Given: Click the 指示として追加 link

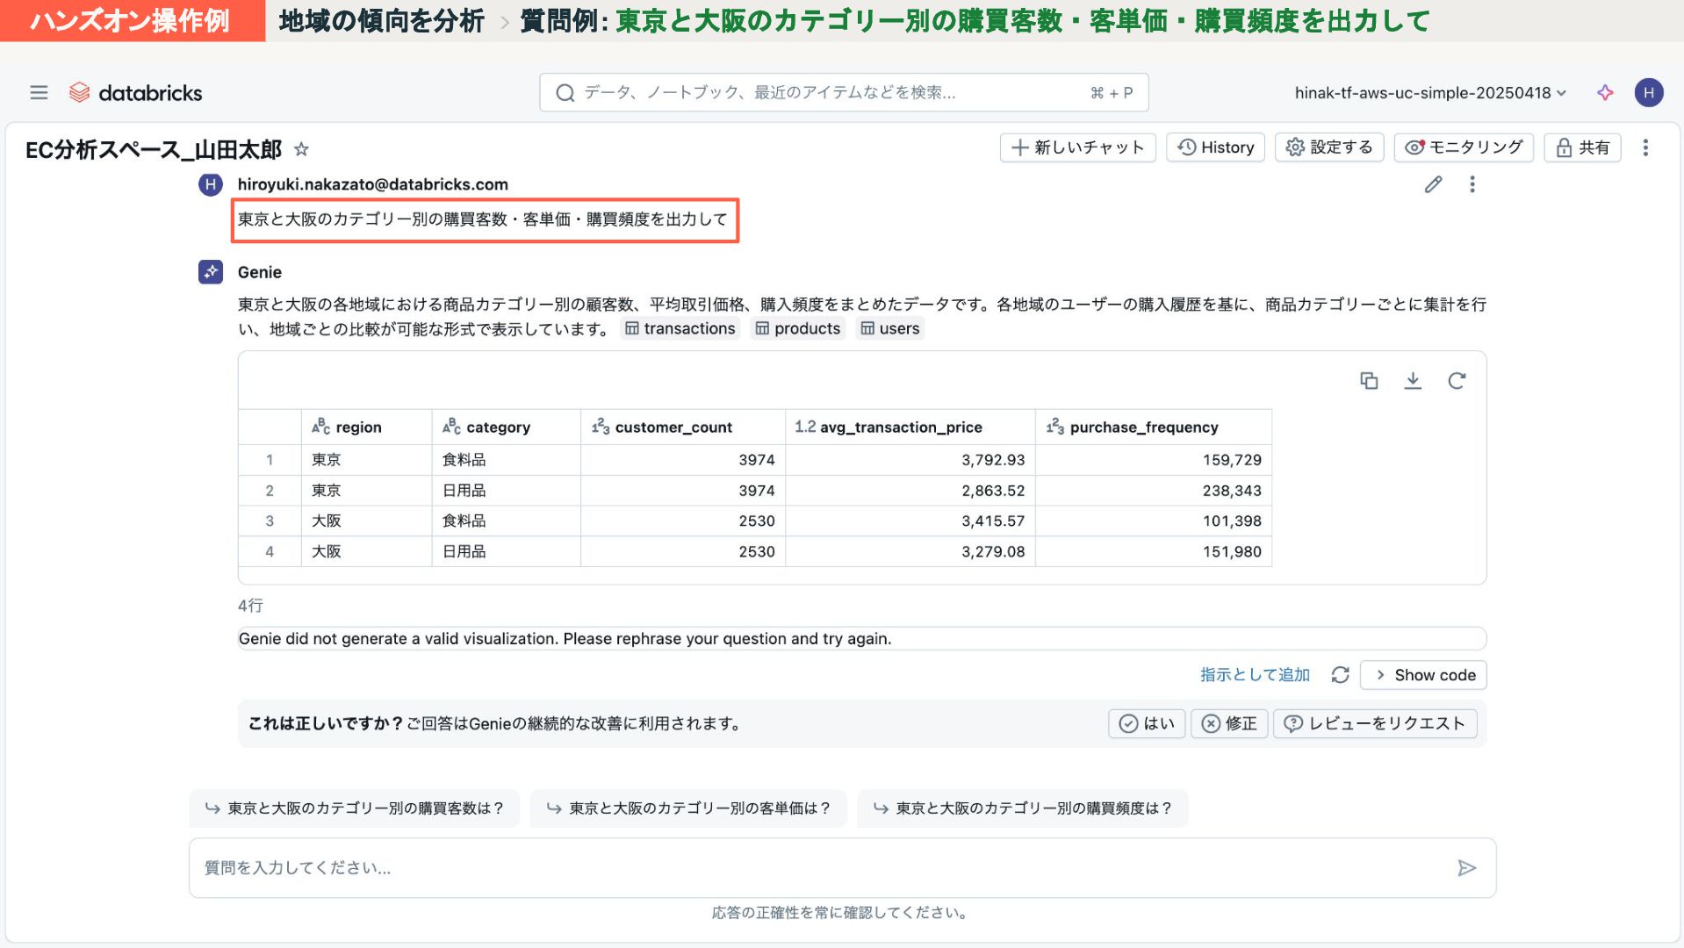Looking at the screenshot, I should click(1255, 675).
